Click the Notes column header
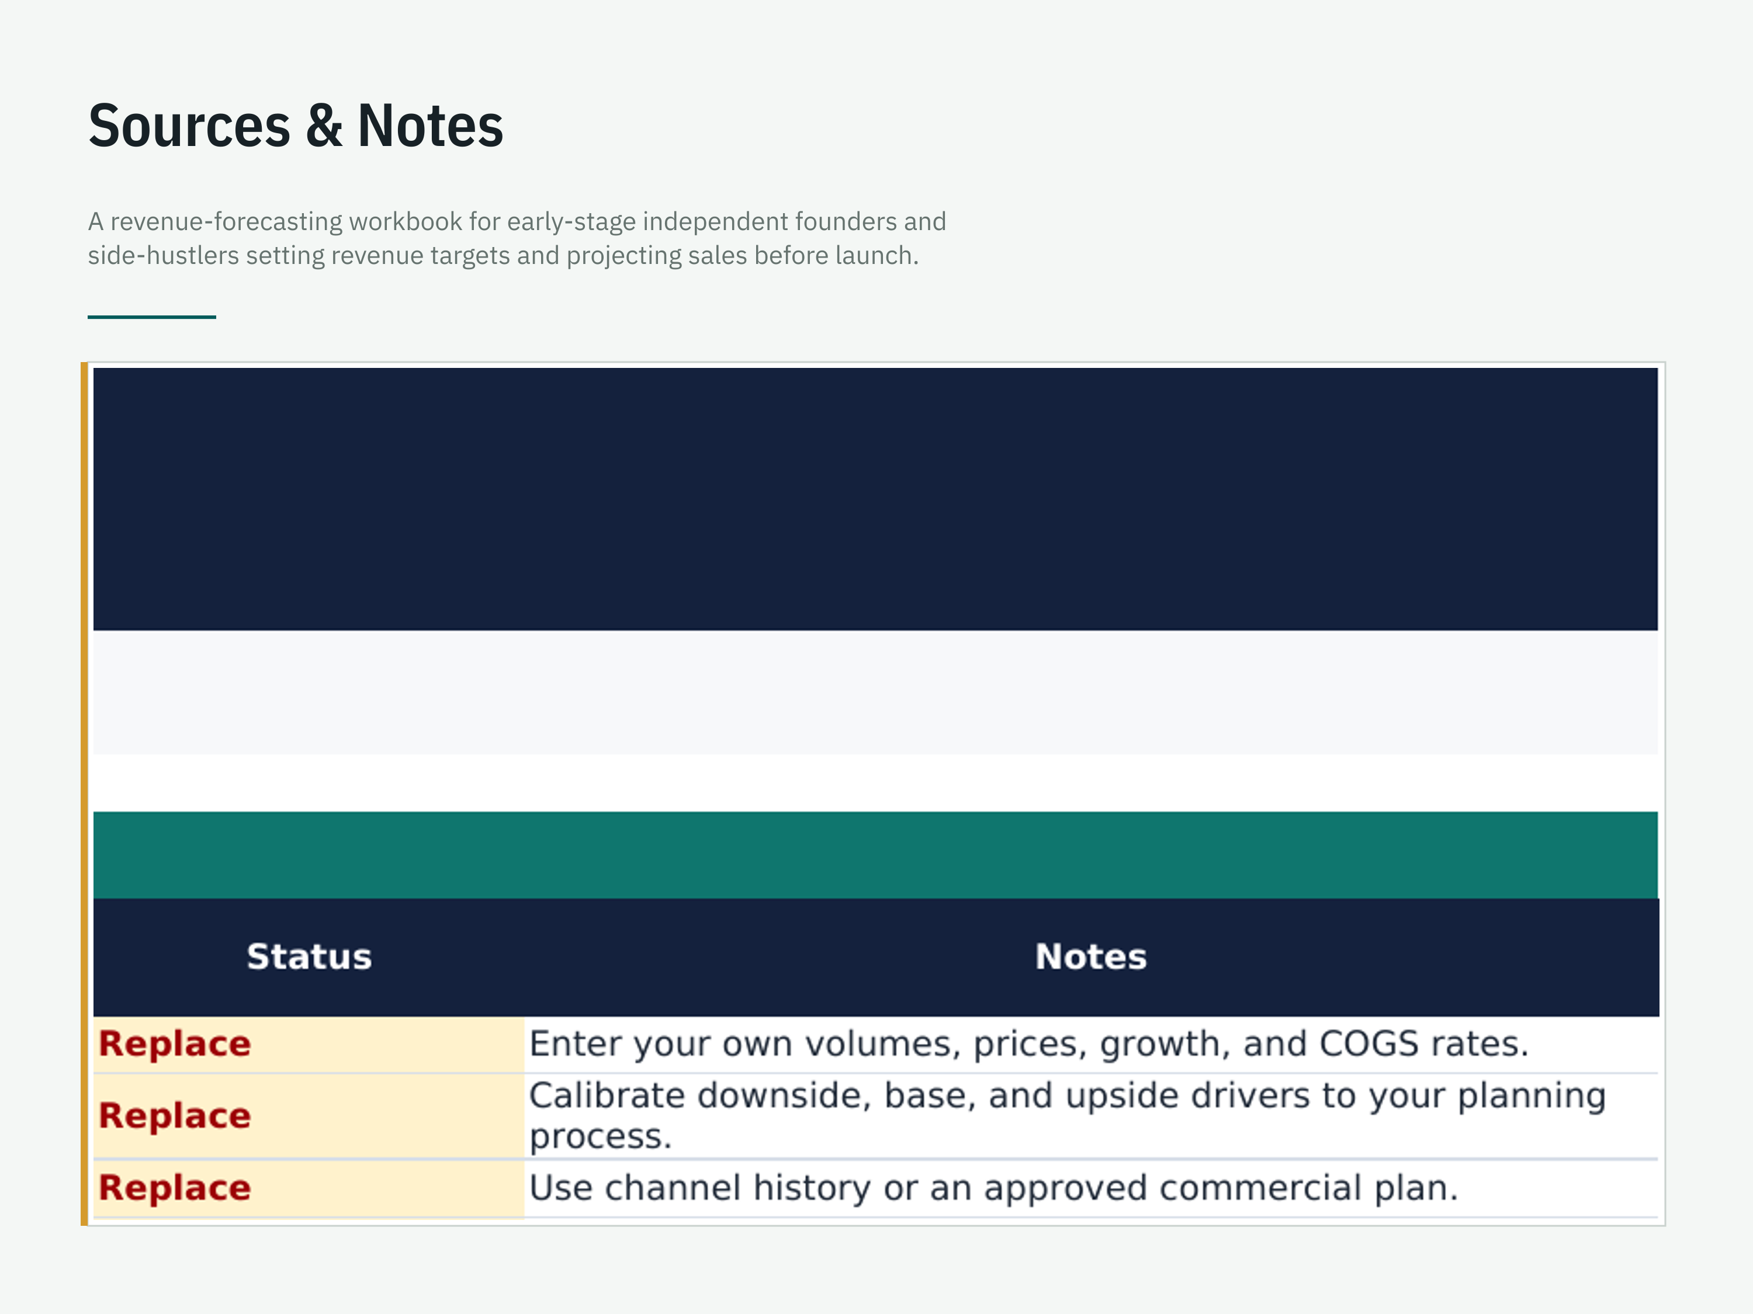This screenshot has height=1314, width=1753. point(1092,957)
